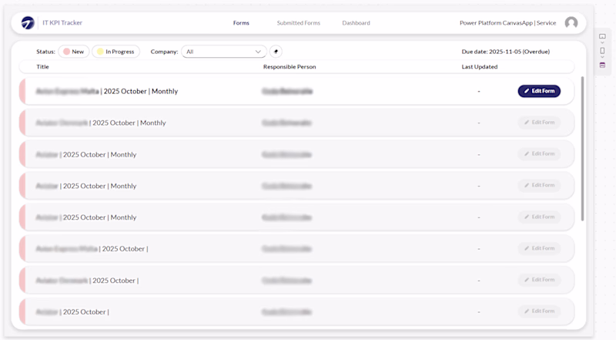Expand the chevron below the tablet preview icon
This screenshot has width=616, height=340.
point(602,43)
